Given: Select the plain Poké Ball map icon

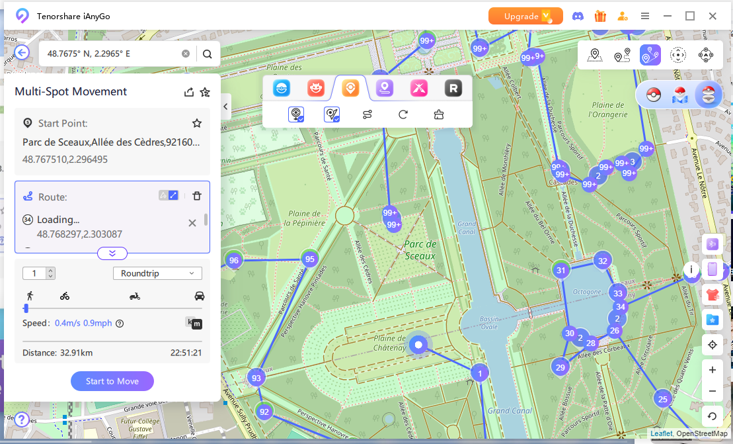Looking at the screenshot, I should click(654, 95).
